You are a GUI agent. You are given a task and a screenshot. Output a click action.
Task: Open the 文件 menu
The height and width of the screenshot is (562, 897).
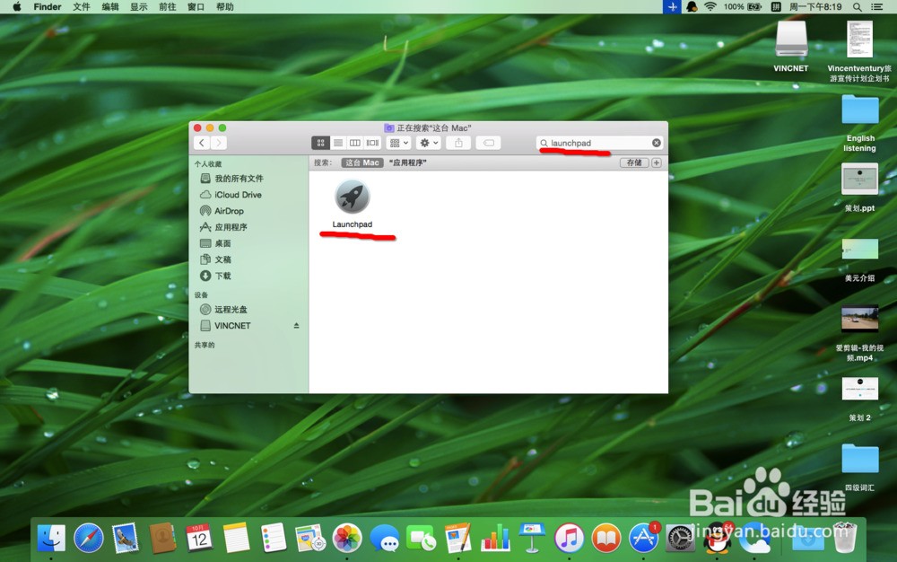[82, 7]
